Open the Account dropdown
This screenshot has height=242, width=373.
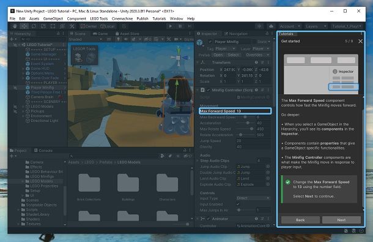tap(289, 26)
